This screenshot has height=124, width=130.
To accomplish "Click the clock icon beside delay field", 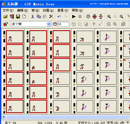I will tap(55, 24).
